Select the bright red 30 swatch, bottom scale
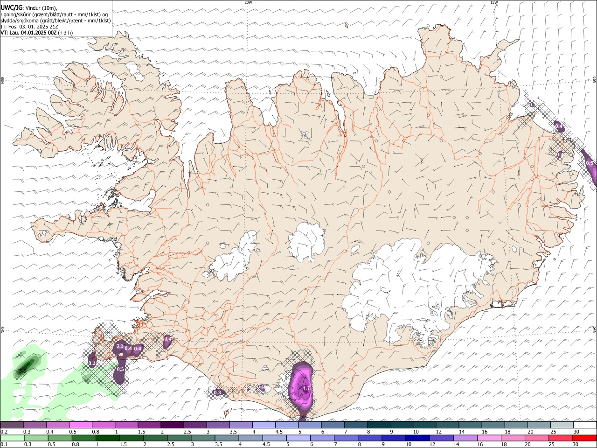Screen dimensions: 597x448 pyautogui.click(x=585, y=438)
